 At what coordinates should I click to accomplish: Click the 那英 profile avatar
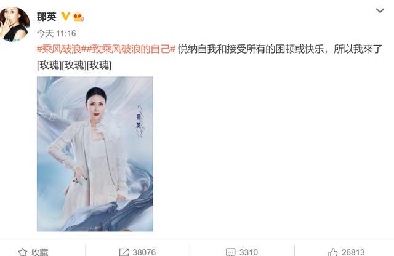15,25
